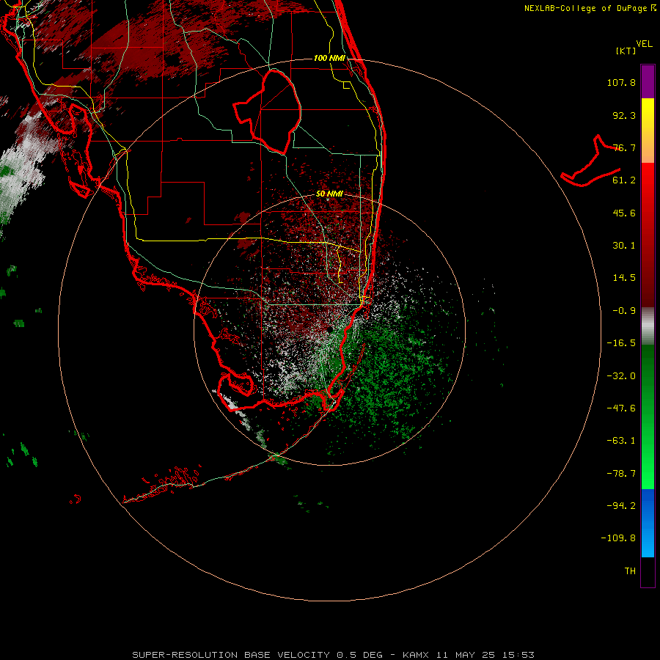Screen dimensions: 660x660
Task: Click the -16.5 velocity scale value
Action: click(x=621, y=343)
